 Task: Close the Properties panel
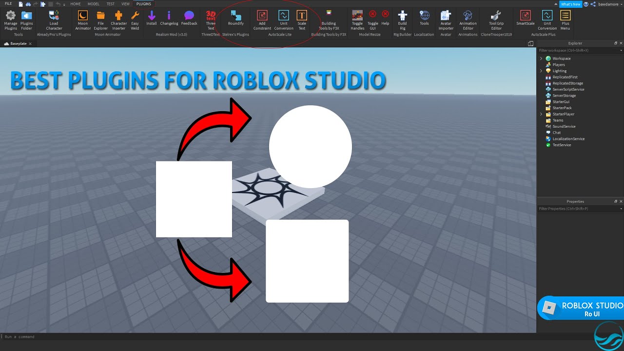pyautogui.click(x=621, y=201)
